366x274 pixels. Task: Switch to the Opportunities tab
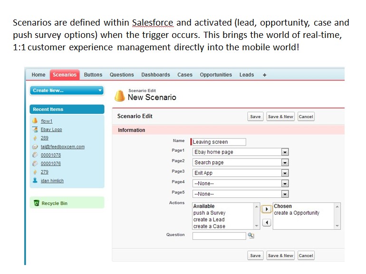[x=216, y=75]
